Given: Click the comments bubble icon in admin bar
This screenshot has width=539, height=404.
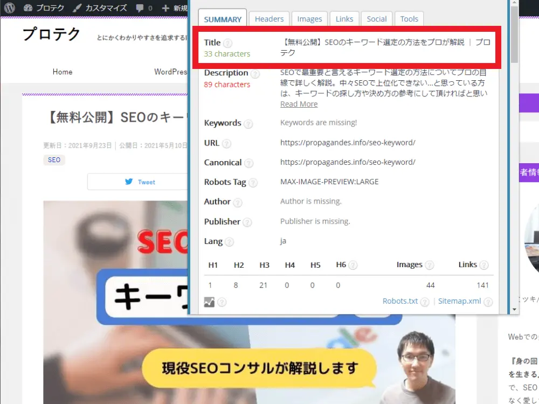Looking at the screenshot, I should tap(139, 9).
